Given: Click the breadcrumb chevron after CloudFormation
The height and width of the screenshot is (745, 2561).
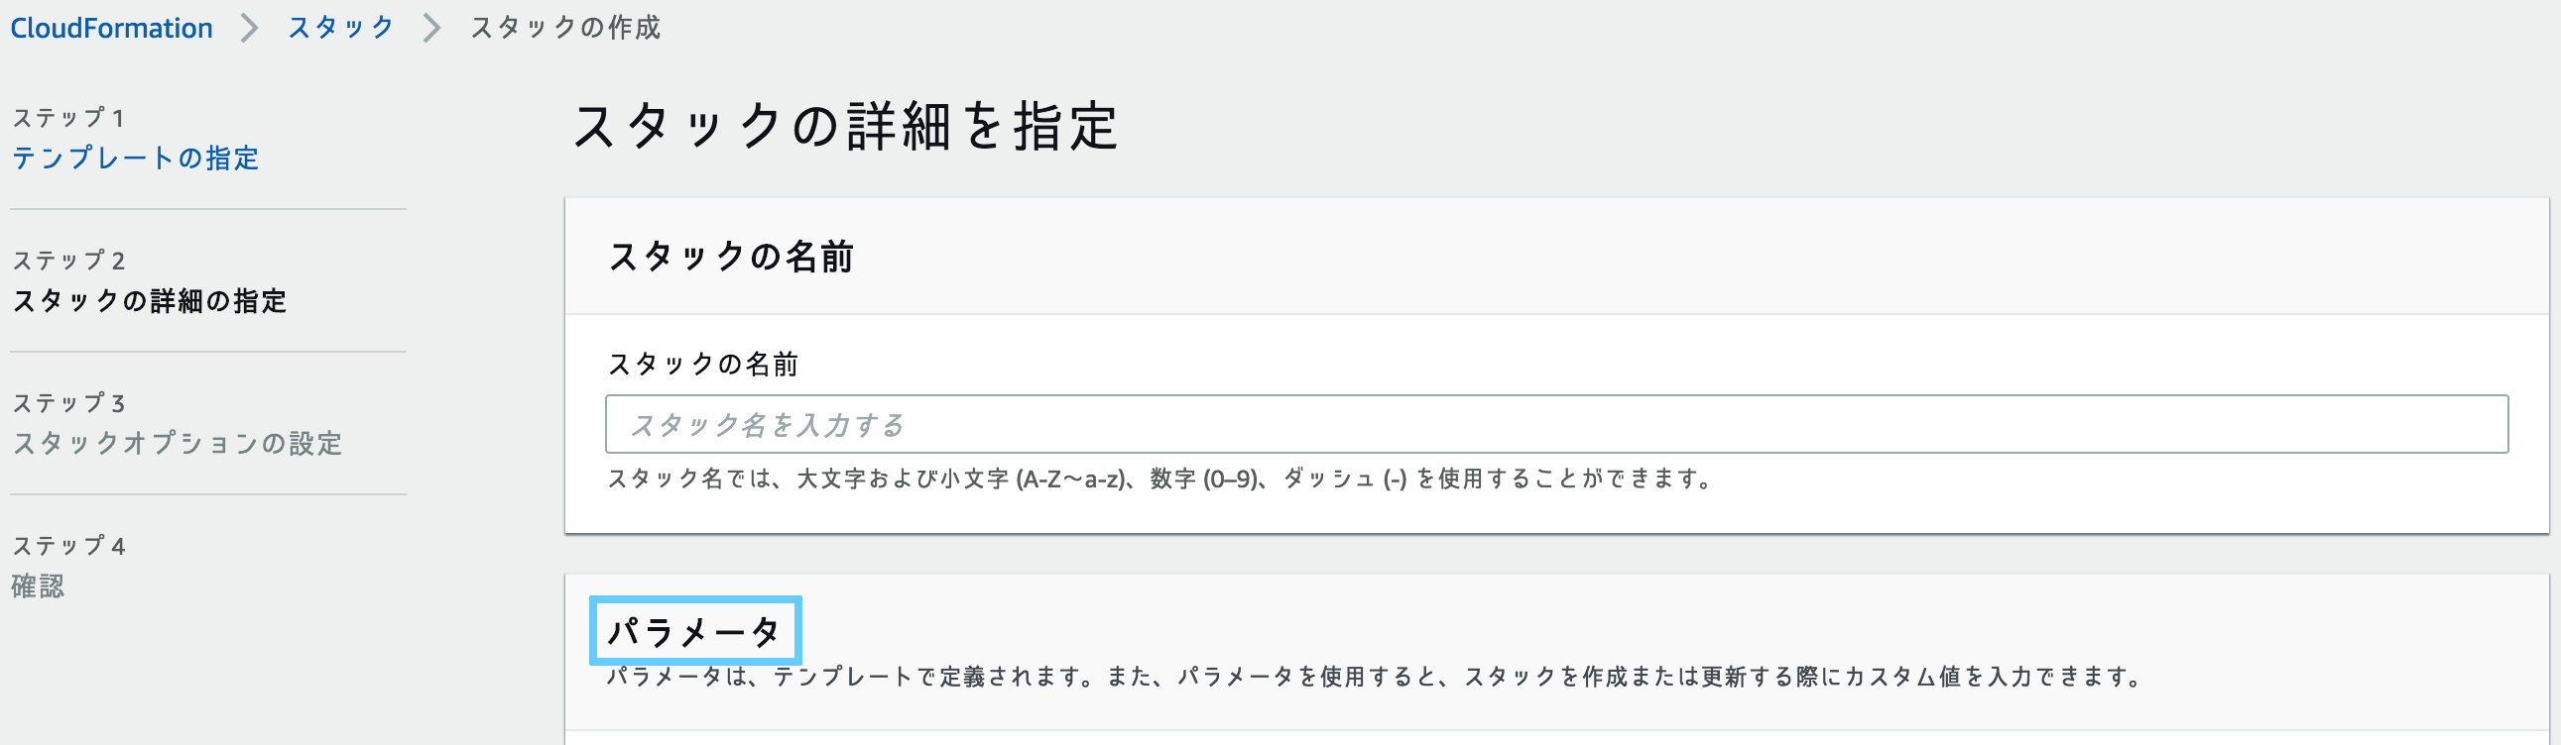Looking at the screenshot, I should pyautogui.click(x=249, y=27).
